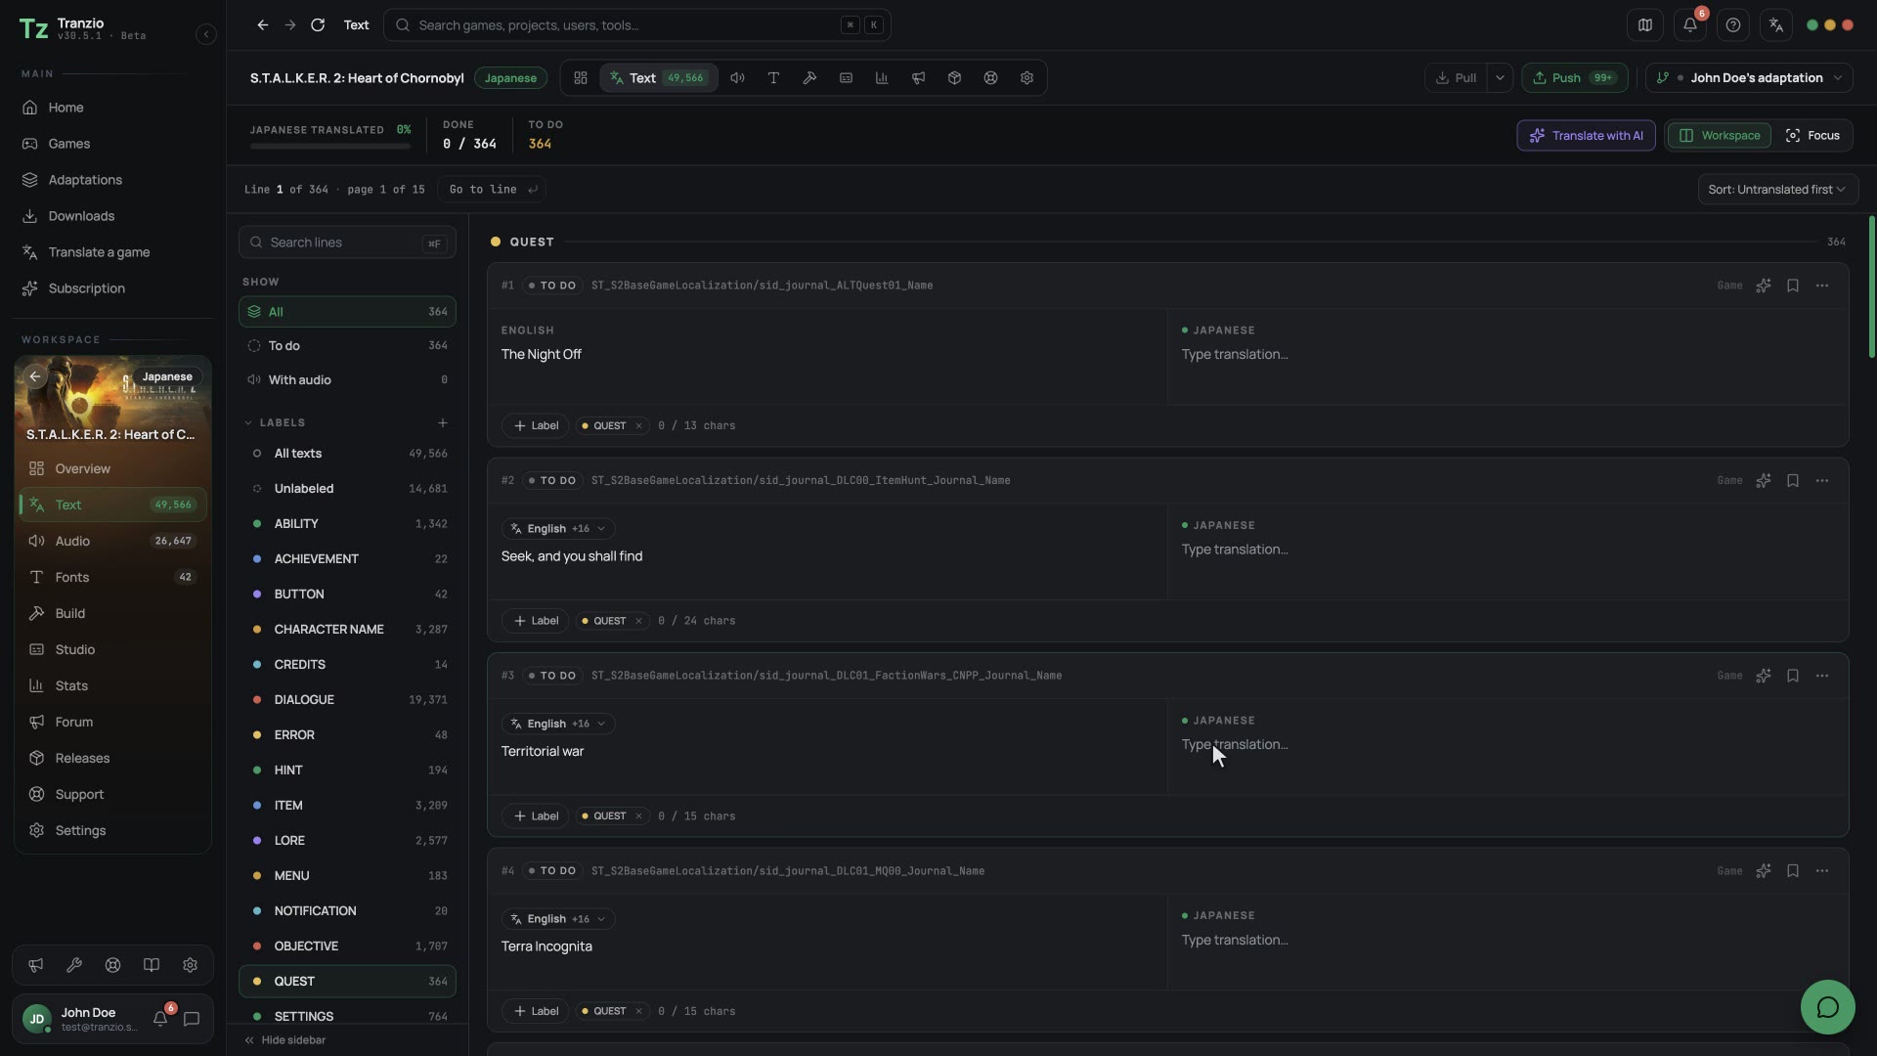1877x1056 pixels.
Task: Collapse the main sidebar arrow button
Action: point(205,34)
